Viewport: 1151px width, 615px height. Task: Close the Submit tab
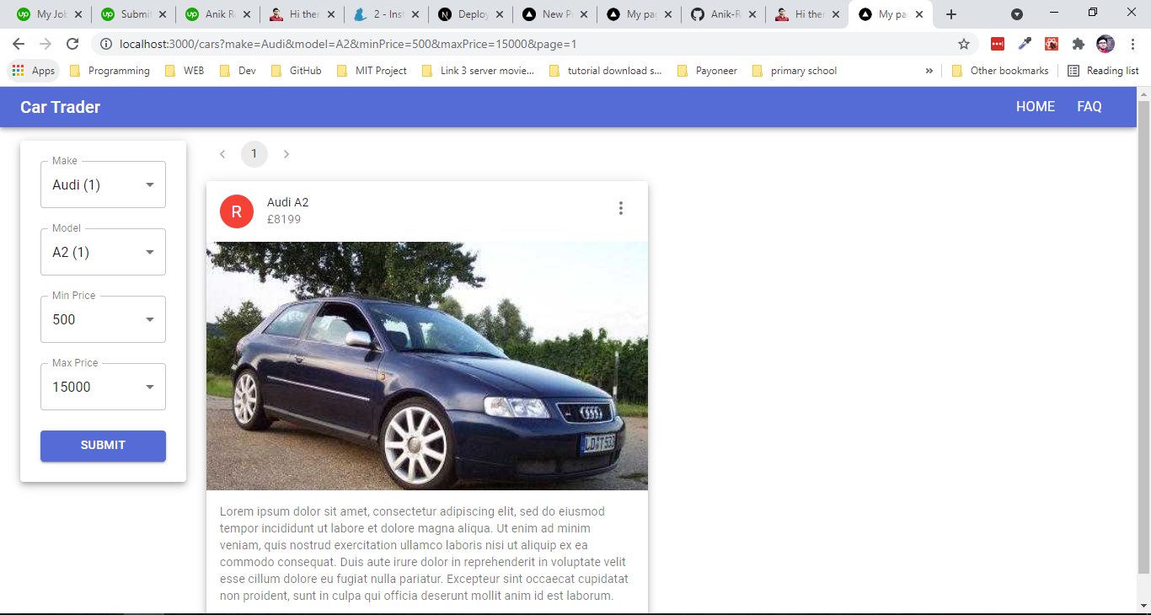pos(163,14)
